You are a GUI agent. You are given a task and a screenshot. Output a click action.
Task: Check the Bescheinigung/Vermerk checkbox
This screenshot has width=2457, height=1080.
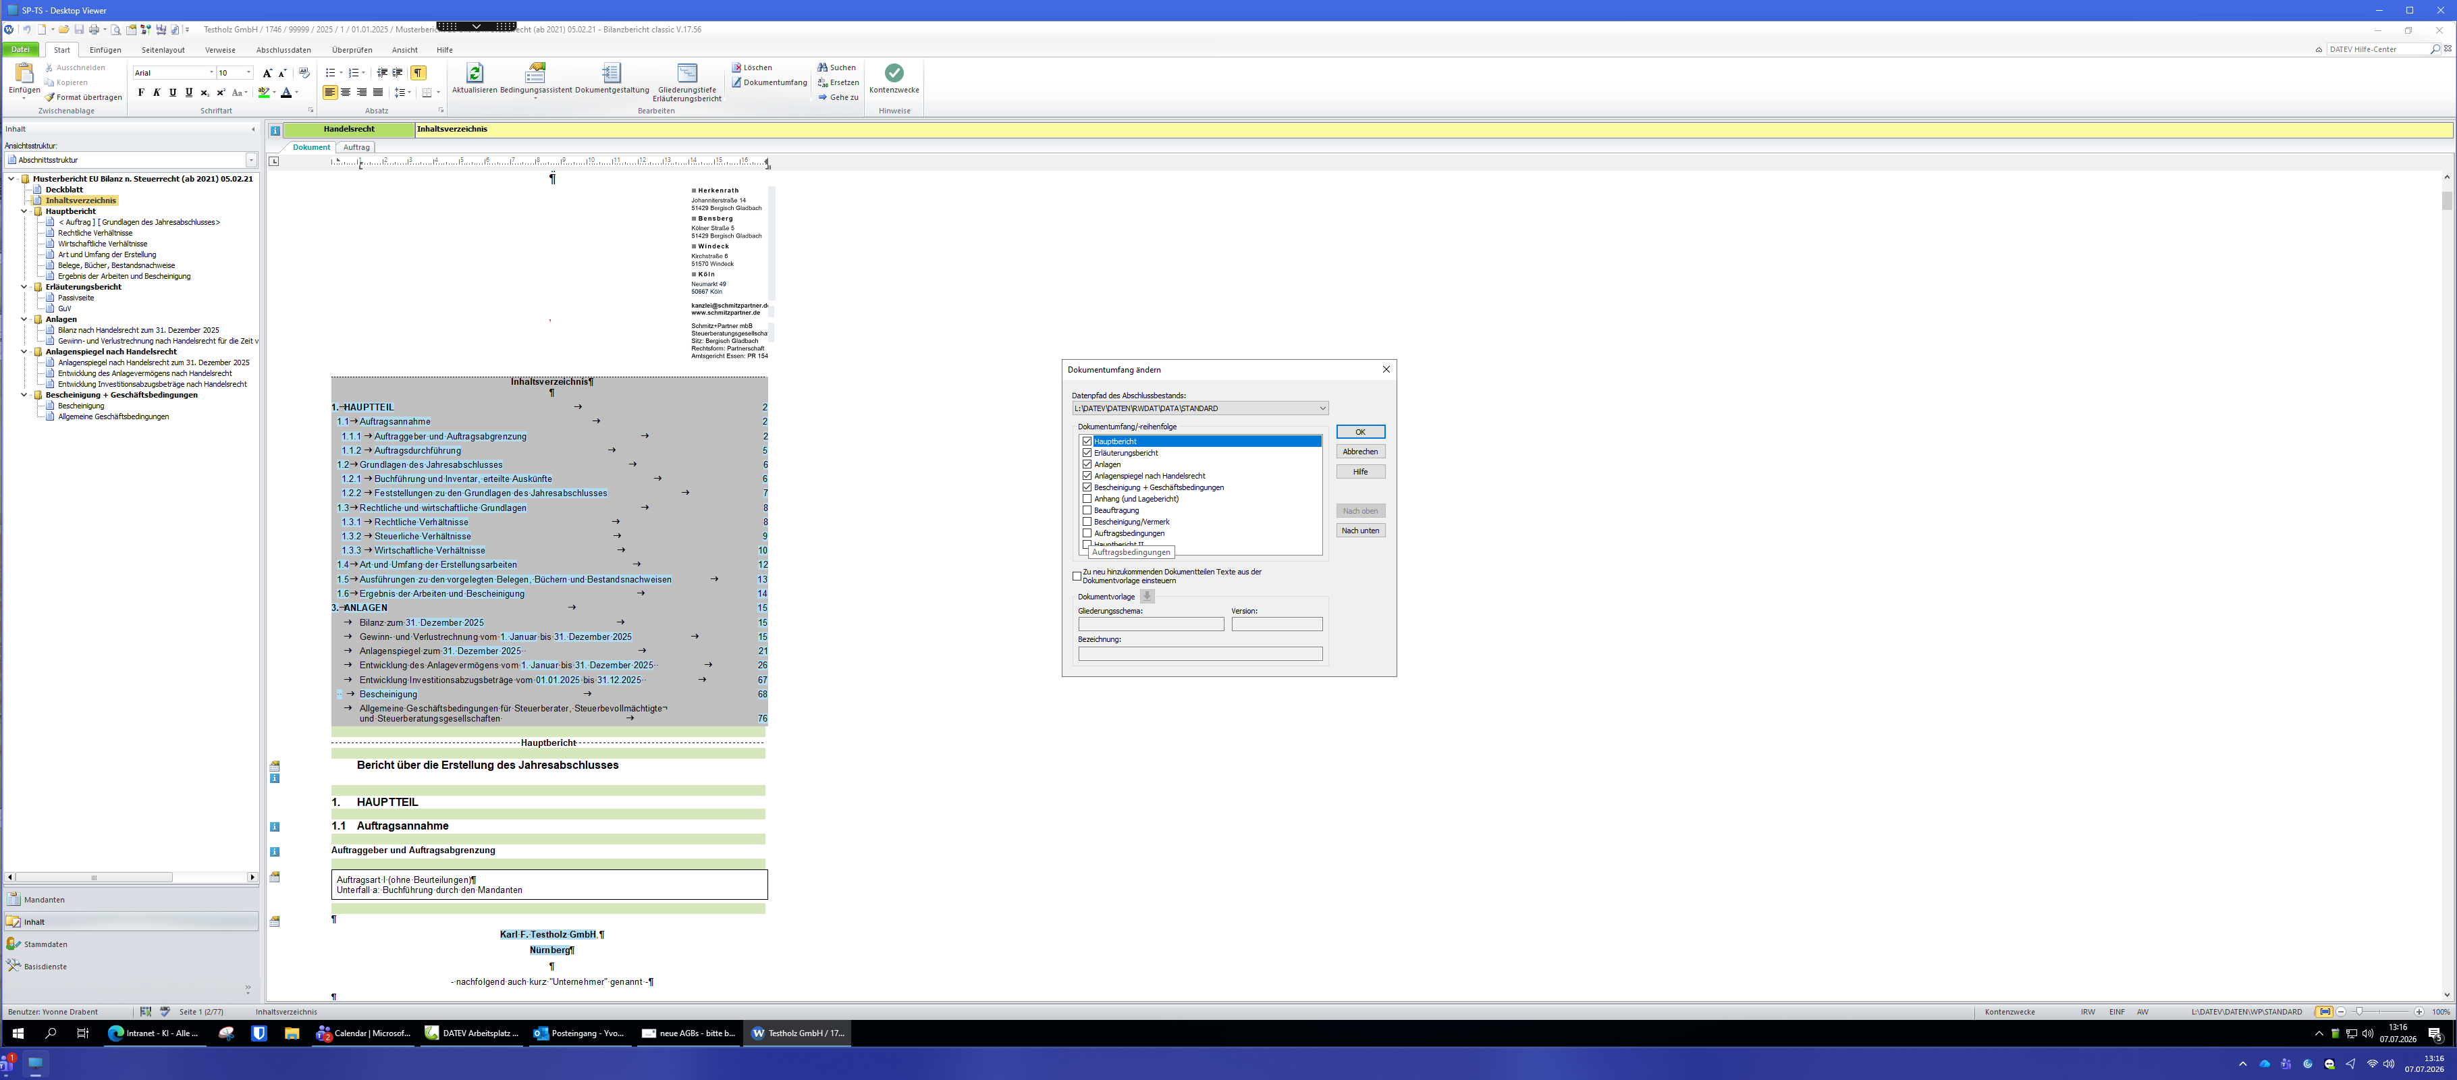click(x=1087, y=522)
